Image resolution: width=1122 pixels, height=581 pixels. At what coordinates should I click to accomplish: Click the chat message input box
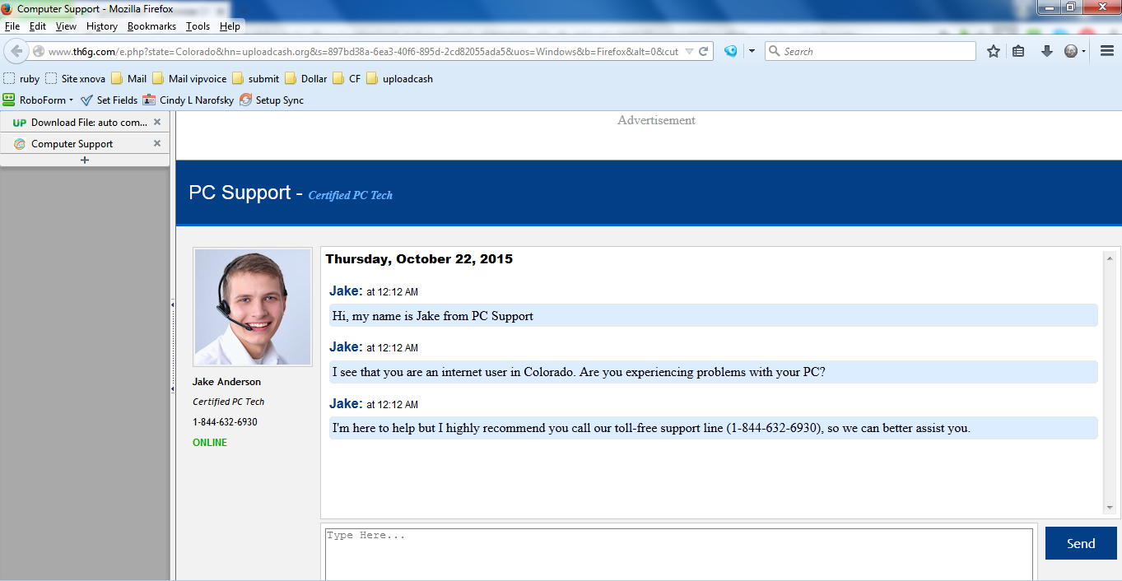678,554
